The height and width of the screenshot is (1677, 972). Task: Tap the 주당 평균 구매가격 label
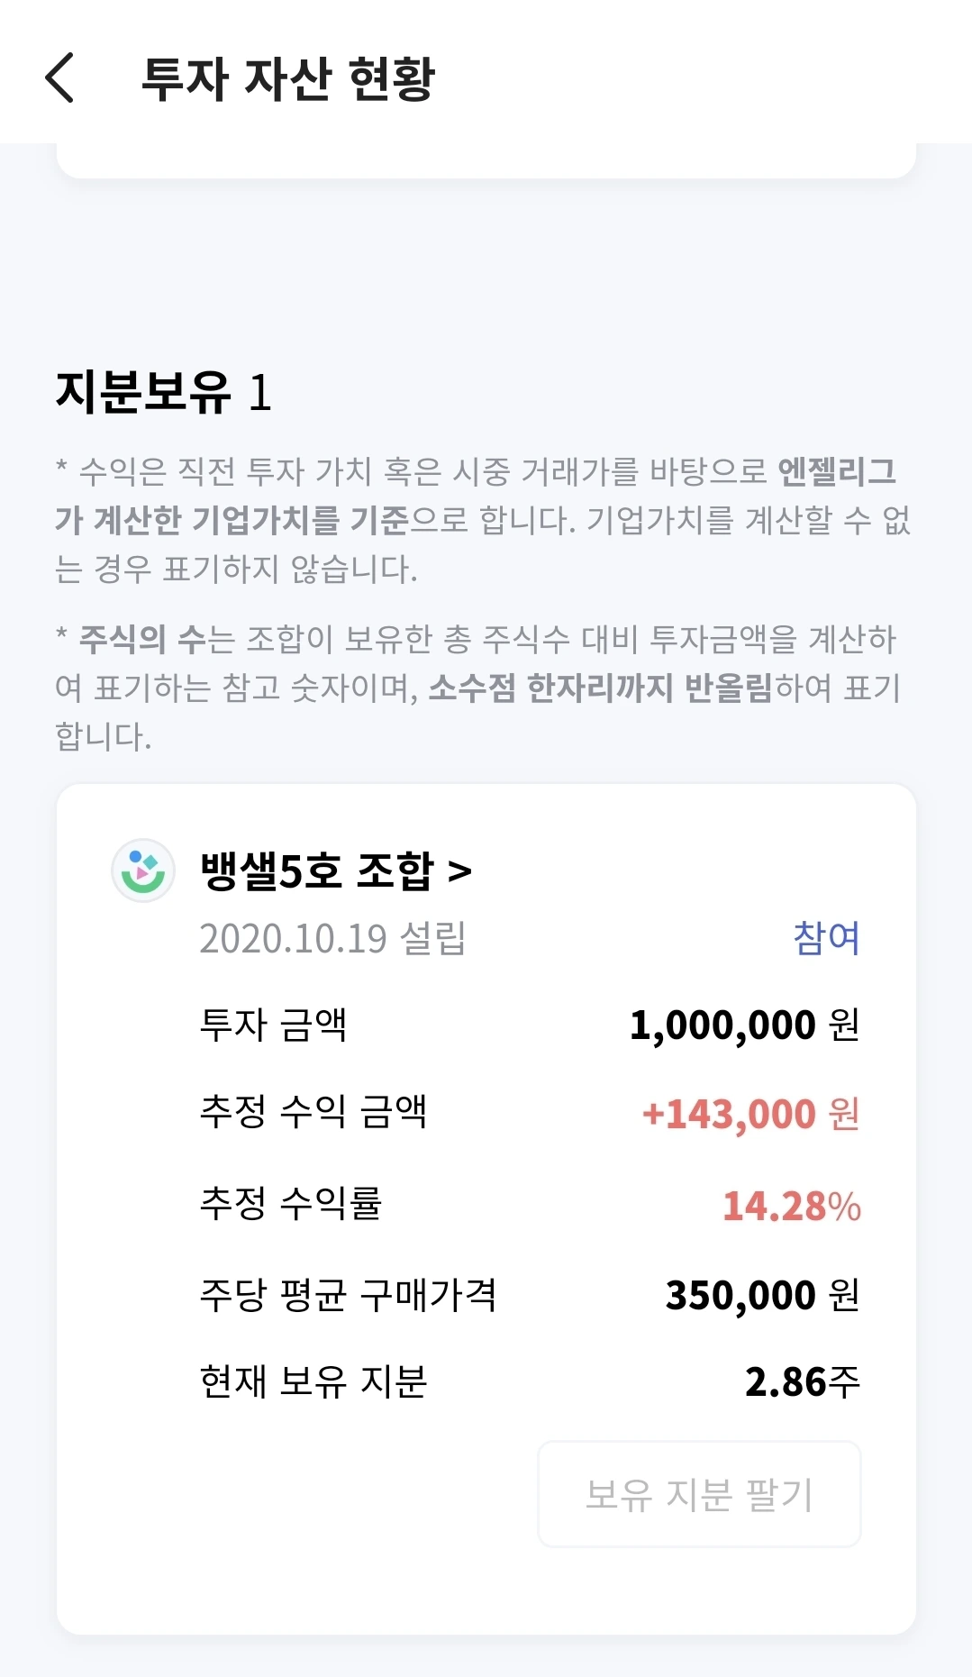[x=349, y=1295]
